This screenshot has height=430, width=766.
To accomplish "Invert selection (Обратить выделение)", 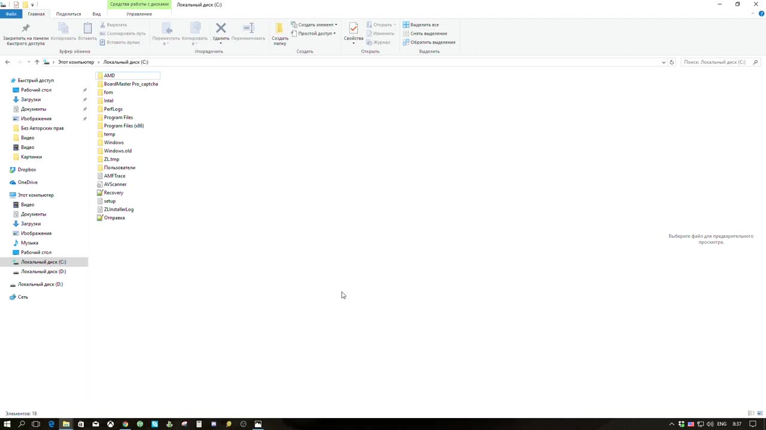I will [x=432, y=42].
